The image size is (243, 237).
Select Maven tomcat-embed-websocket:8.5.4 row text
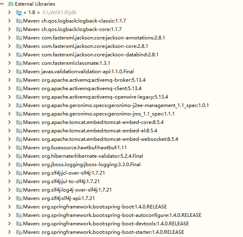[101, 139]
